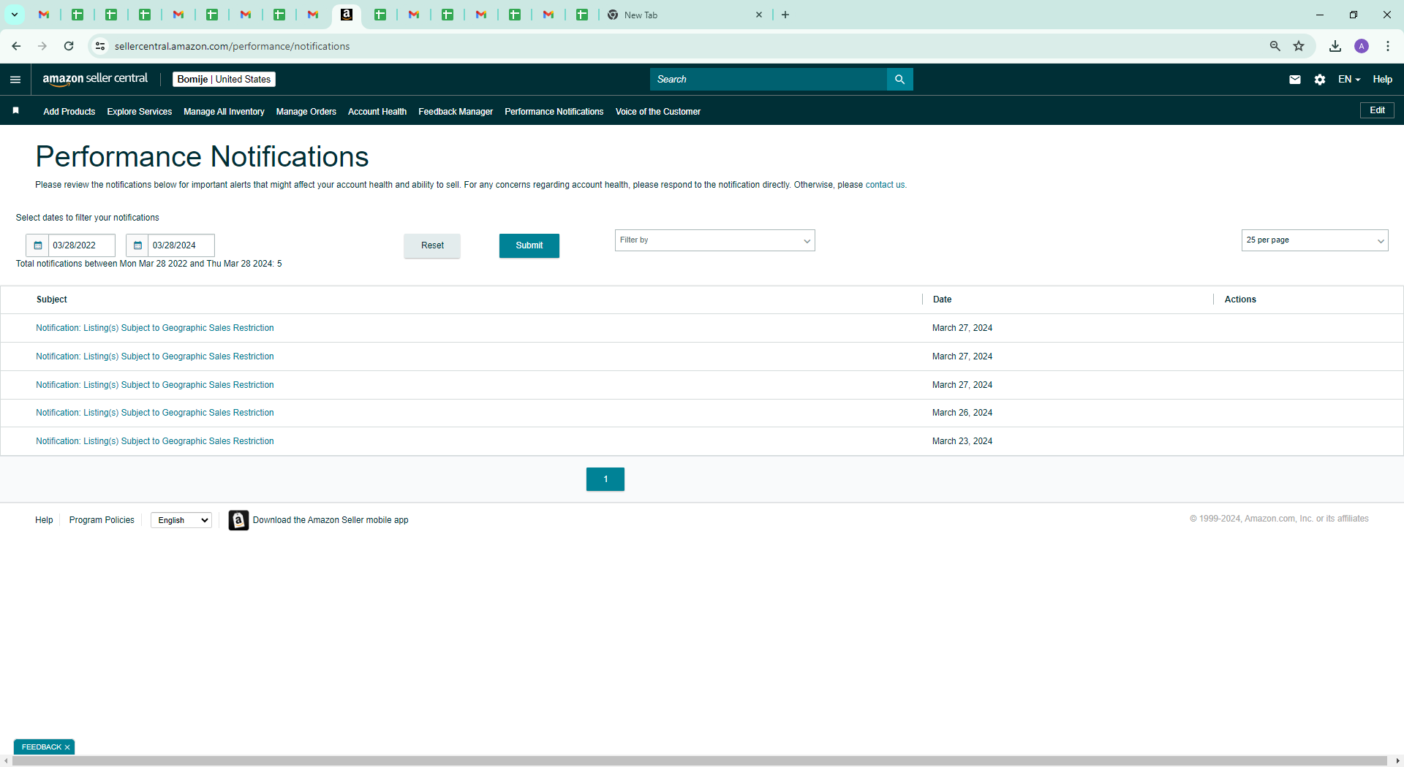Screen dimensions: 1404x767
Task: Click the Actions column header
Action: (1240, 299)
